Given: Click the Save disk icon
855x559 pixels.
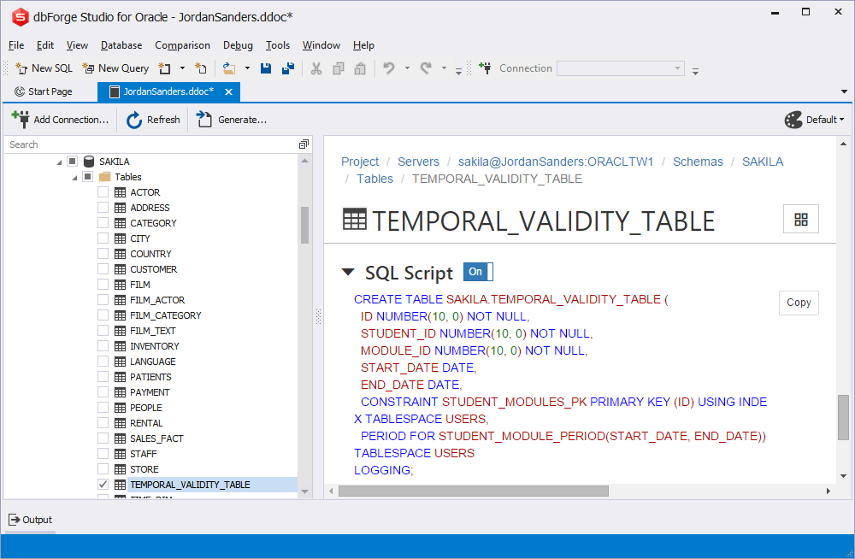Looking at the screenshot, I should pos(266,68).
